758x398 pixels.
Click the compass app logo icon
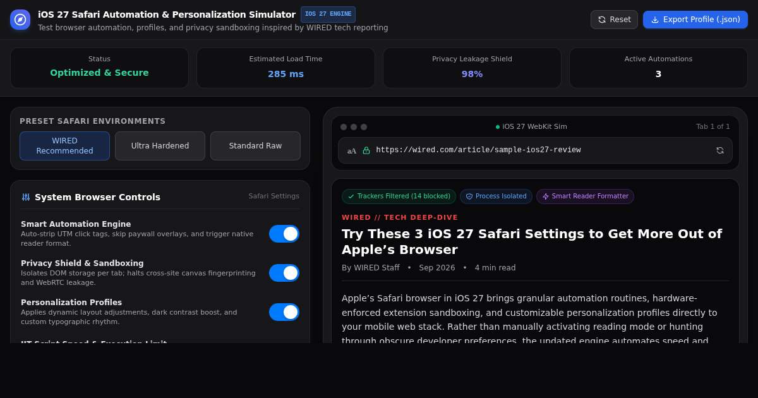coord(20,20)
